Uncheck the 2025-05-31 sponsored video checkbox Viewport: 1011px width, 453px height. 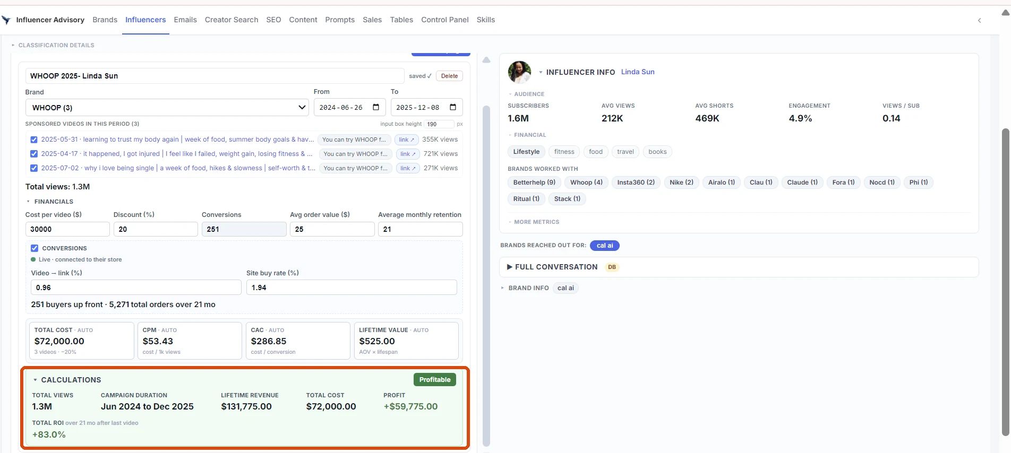tap(34, 140)
